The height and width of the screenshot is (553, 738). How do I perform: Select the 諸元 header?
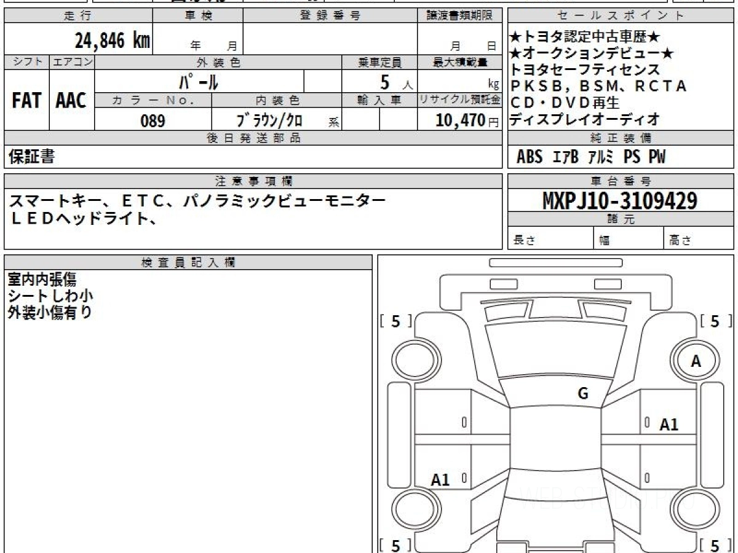(x=621, y=219)
